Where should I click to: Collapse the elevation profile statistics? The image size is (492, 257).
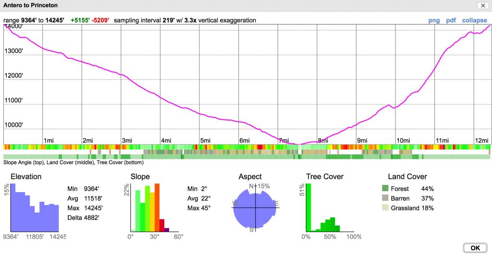pyautogui.click(x=474, y=21)
